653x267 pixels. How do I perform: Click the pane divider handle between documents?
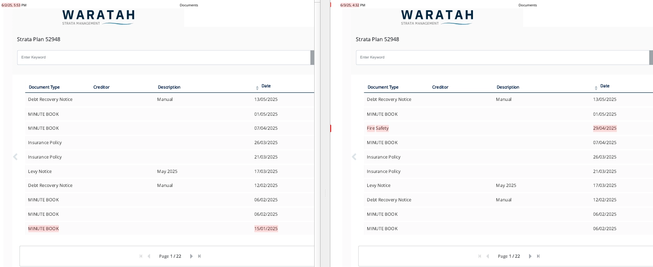pyautogui.click(x=325, y=193)
